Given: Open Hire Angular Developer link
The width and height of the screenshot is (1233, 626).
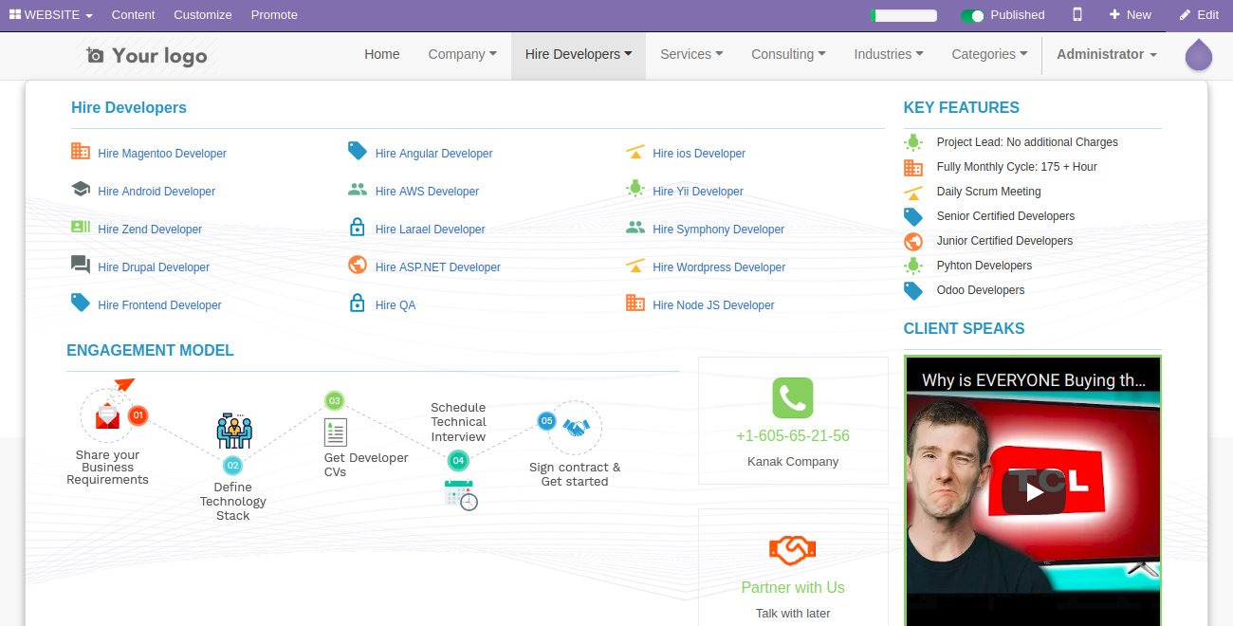Looking at the screenshot, I should 433,154.
